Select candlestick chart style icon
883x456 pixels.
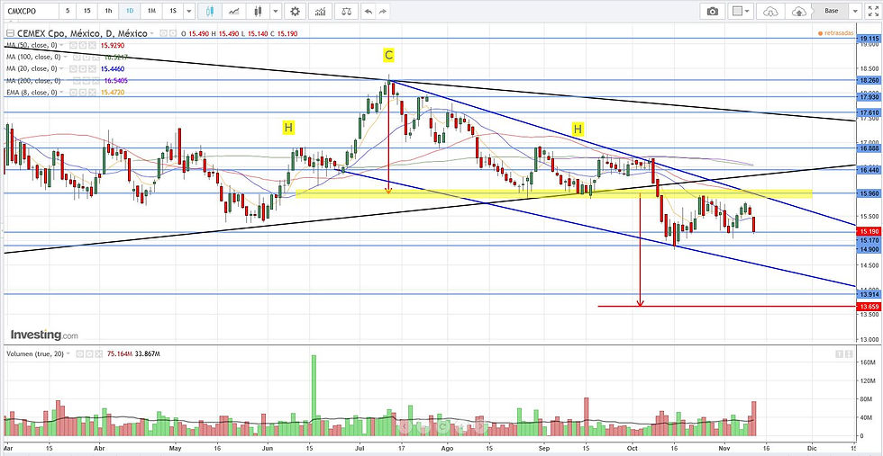(x=210, y=11)
